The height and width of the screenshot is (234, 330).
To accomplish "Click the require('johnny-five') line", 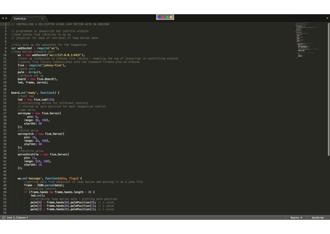I will pos(42,65).
